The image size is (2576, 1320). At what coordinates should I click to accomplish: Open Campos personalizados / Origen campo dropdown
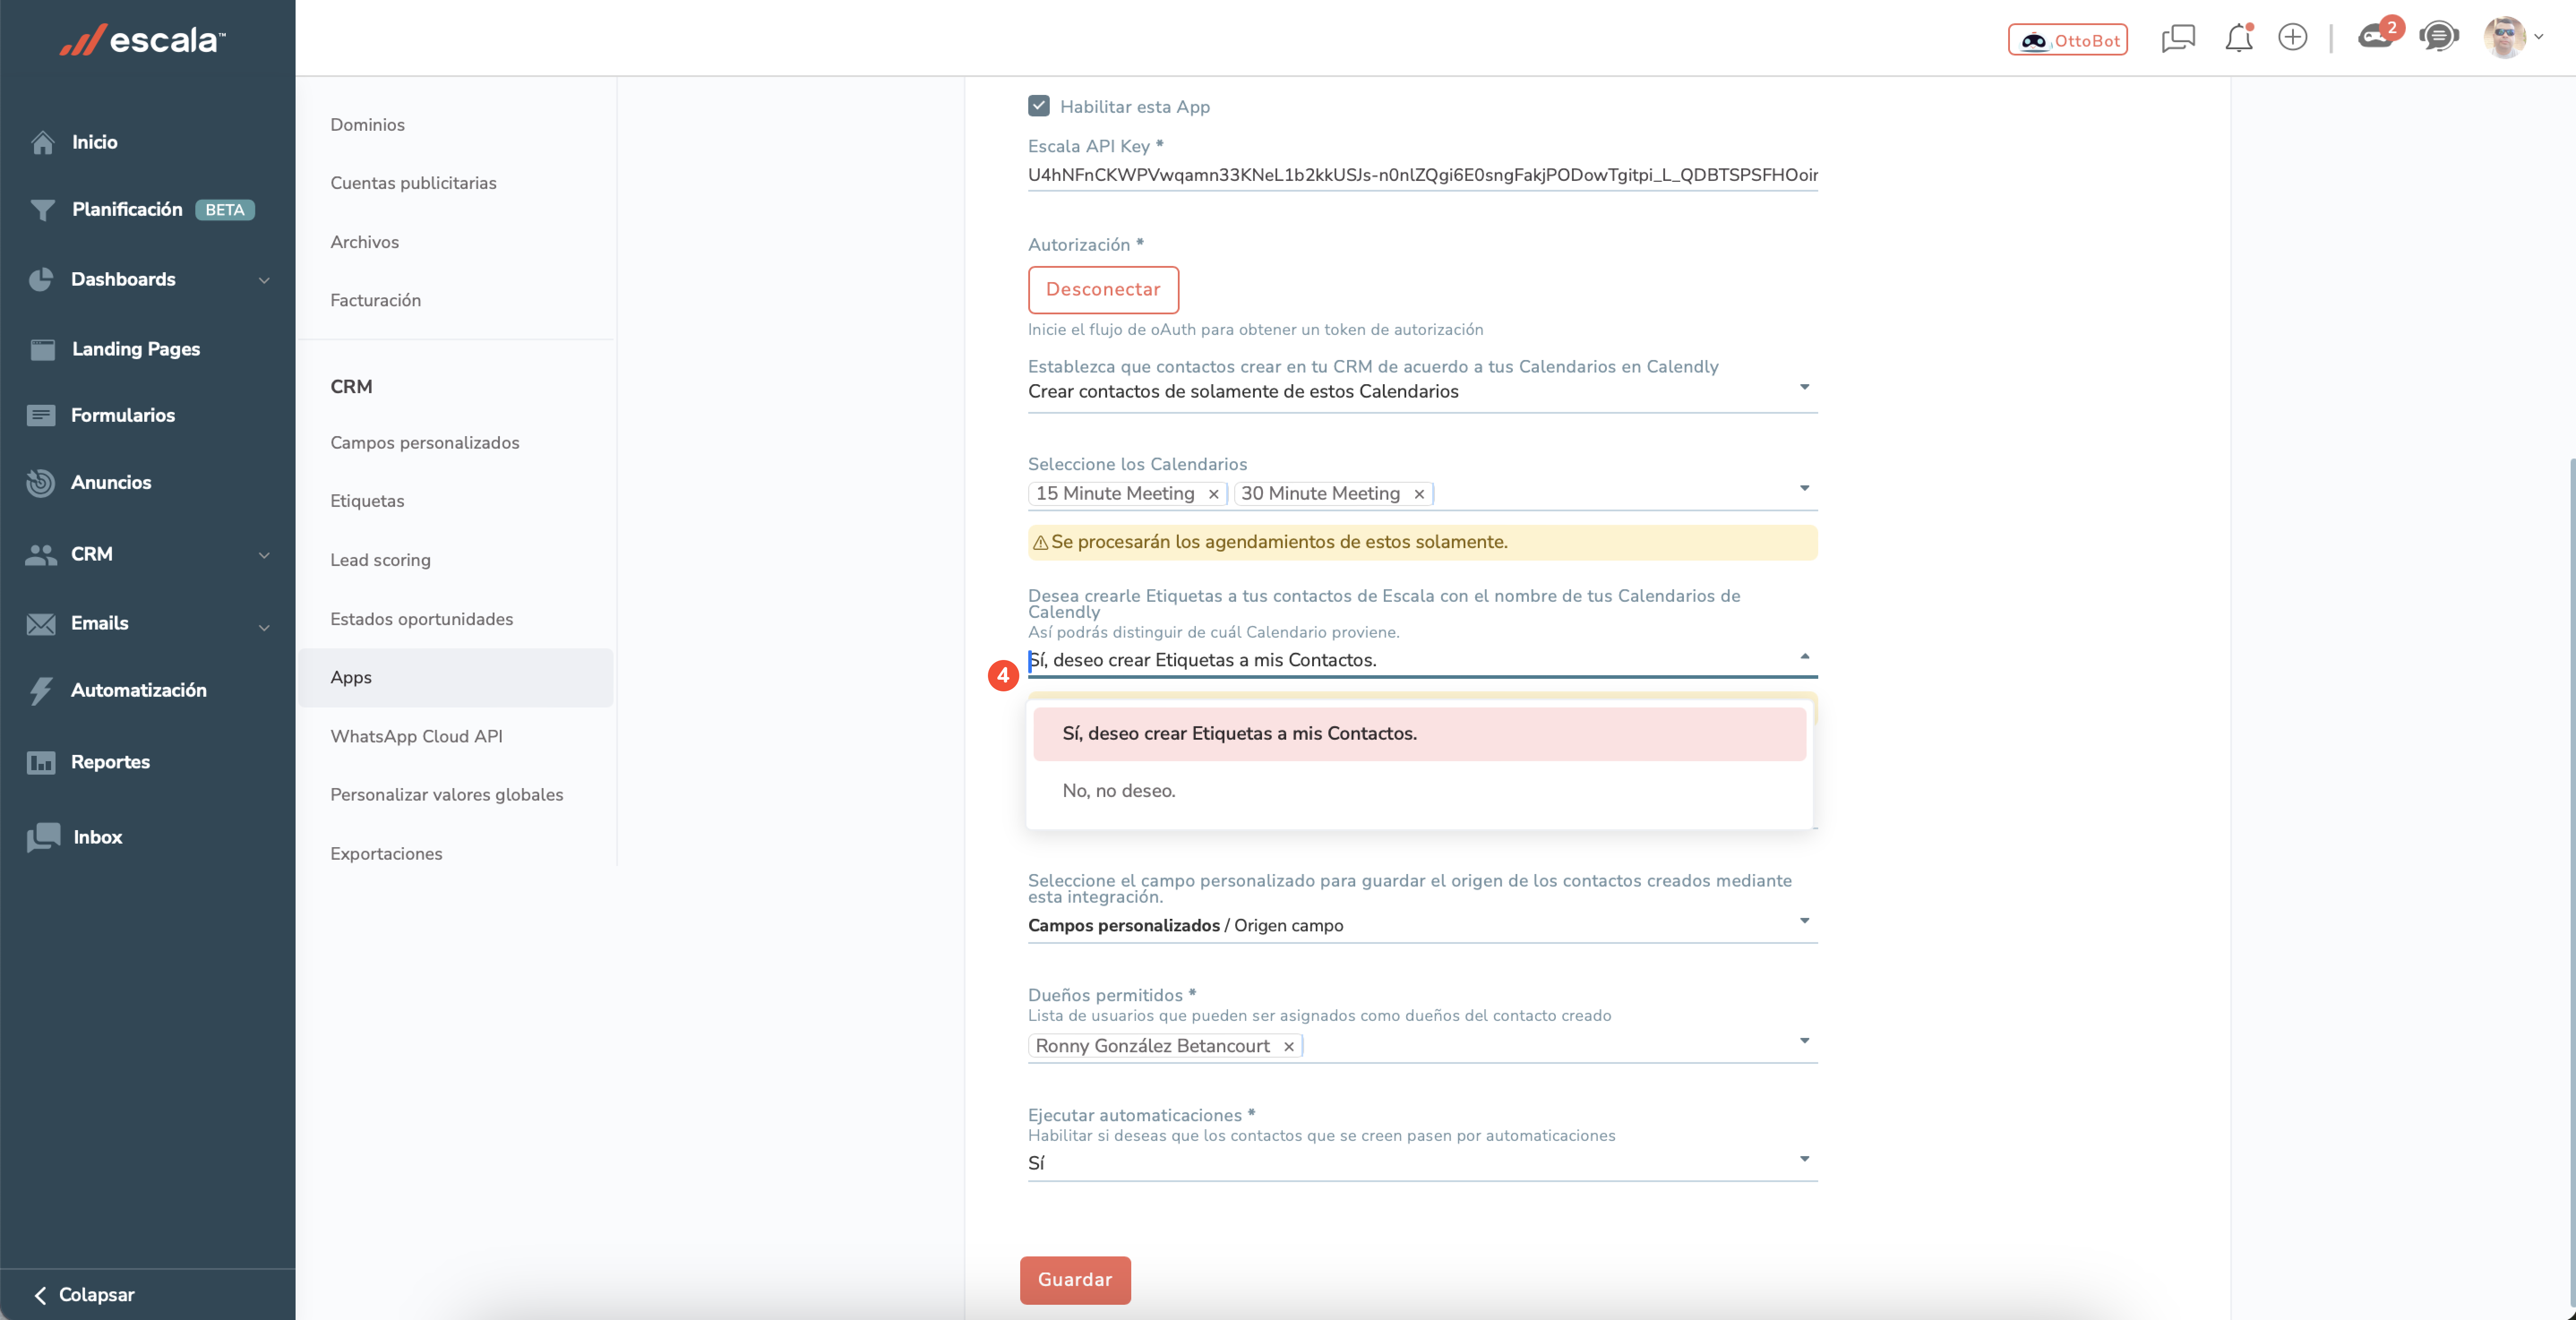(1422, 925)
